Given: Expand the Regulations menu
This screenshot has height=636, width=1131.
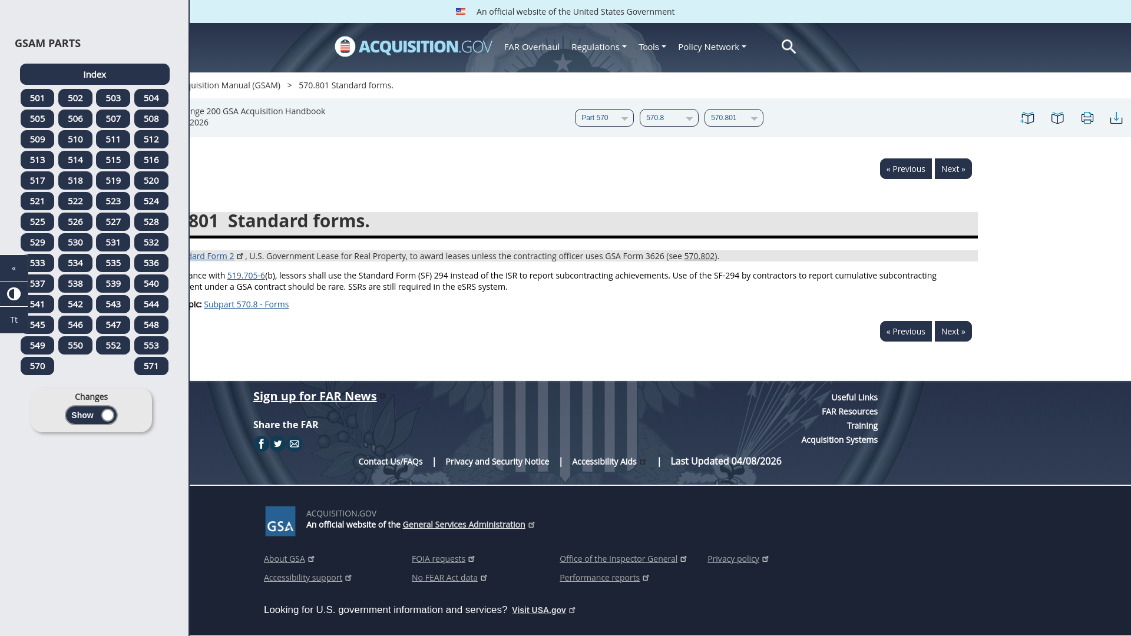Looking at the screenshot, I should pos(598,47).
